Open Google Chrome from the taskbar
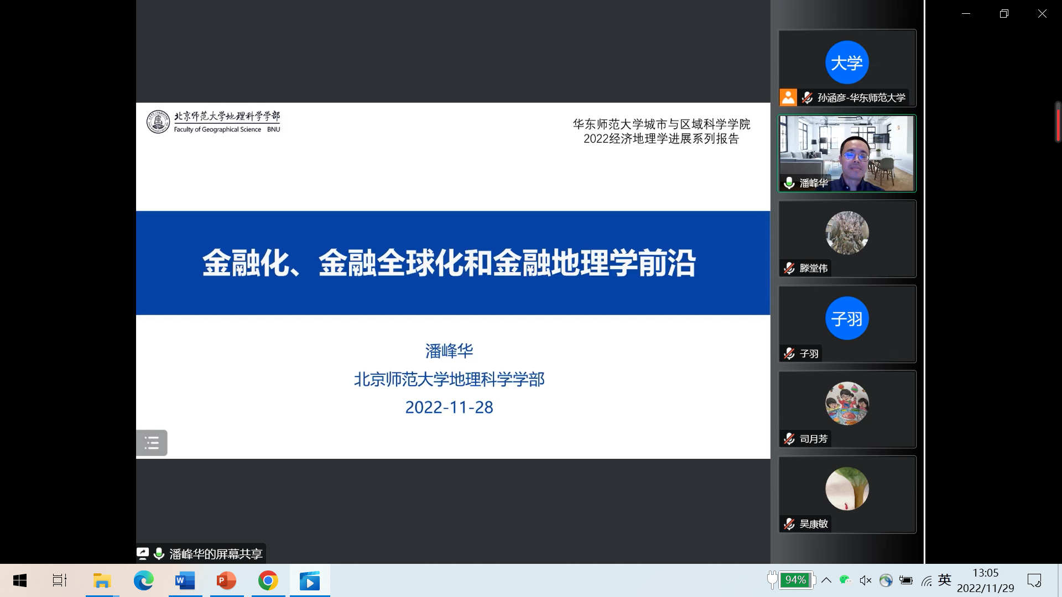The width and height of the screenshot is (1062, 597). (268, 580)
